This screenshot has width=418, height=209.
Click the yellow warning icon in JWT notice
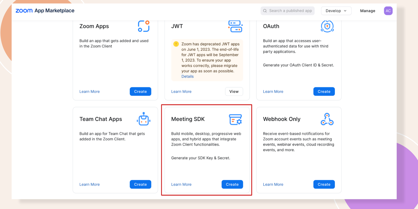(x=176, y=44)
